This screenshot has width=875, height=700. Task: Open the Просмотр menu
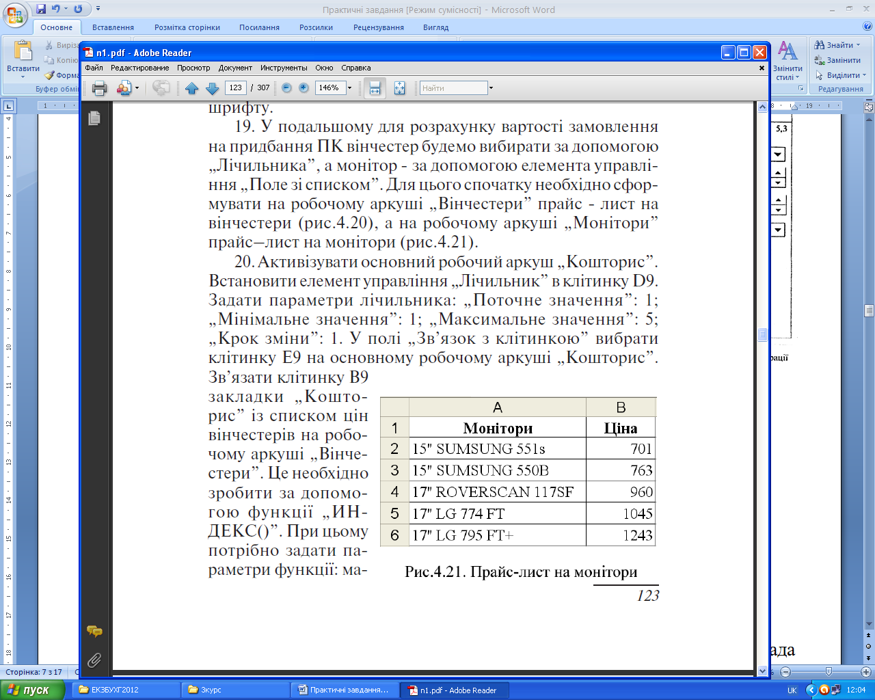[193, 68]
